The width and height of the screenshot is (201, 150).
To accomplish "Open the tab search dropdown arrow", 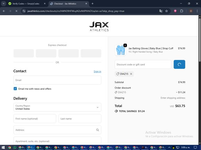I will coord(3,3).
